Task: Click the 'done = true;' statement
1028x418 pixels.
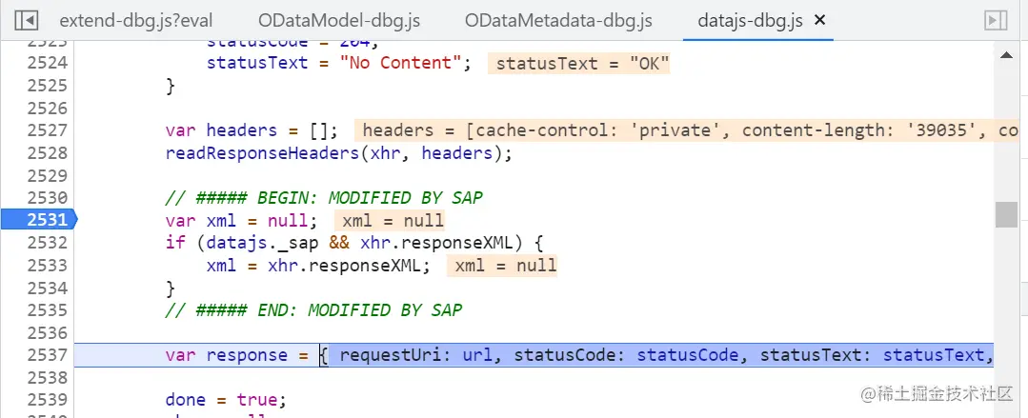Action: pyautogui.click(x=226, y=400)
